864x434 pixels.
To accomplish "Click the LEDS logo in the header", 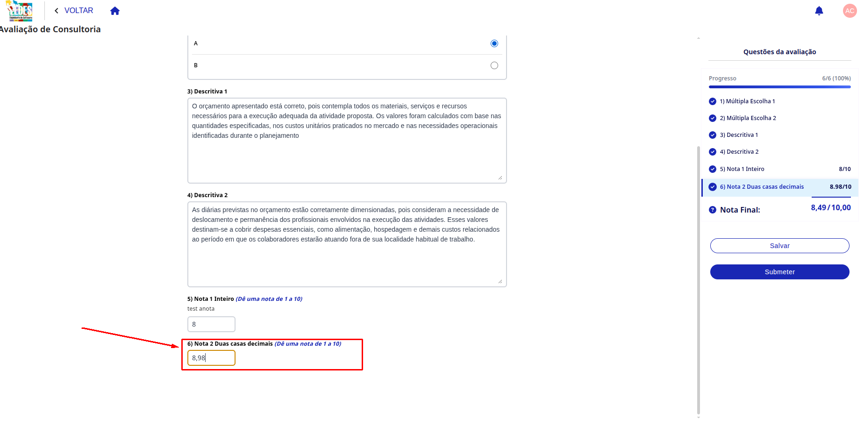I will pos(20,11).
